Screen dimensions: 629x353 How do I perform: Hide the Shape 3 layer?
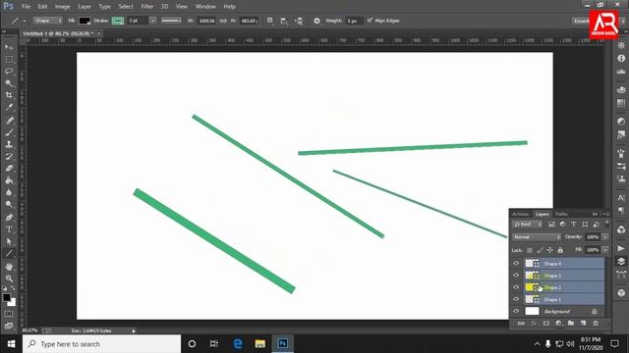(x=516, y=276)
